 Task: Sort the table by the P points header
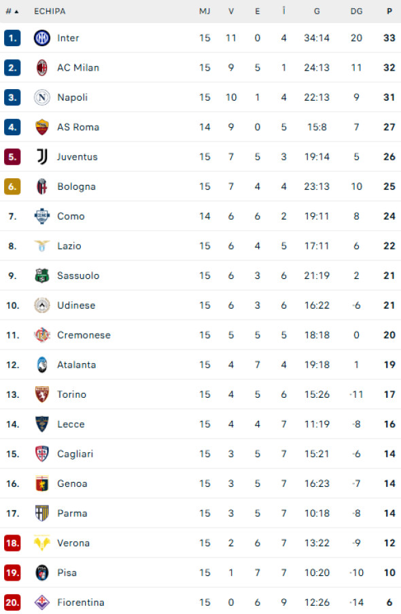coord(389,11)
